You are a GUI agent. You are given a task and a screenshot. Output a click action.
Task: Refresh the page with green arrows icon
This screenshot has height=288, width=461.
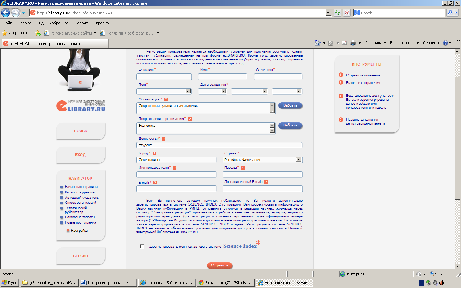coord(337,13)
